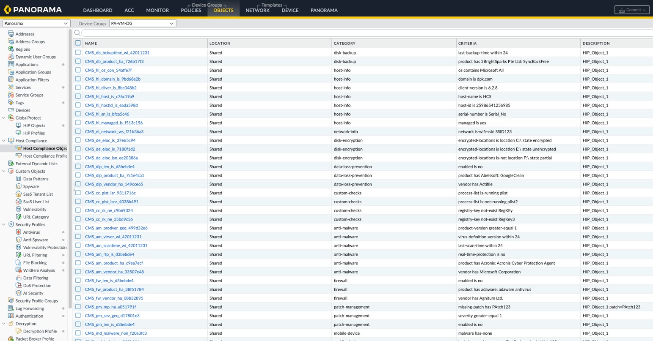Open the Device Group PA-VM-DG dropdown
The width and height of the screenshot is (653, 341).
142,24
